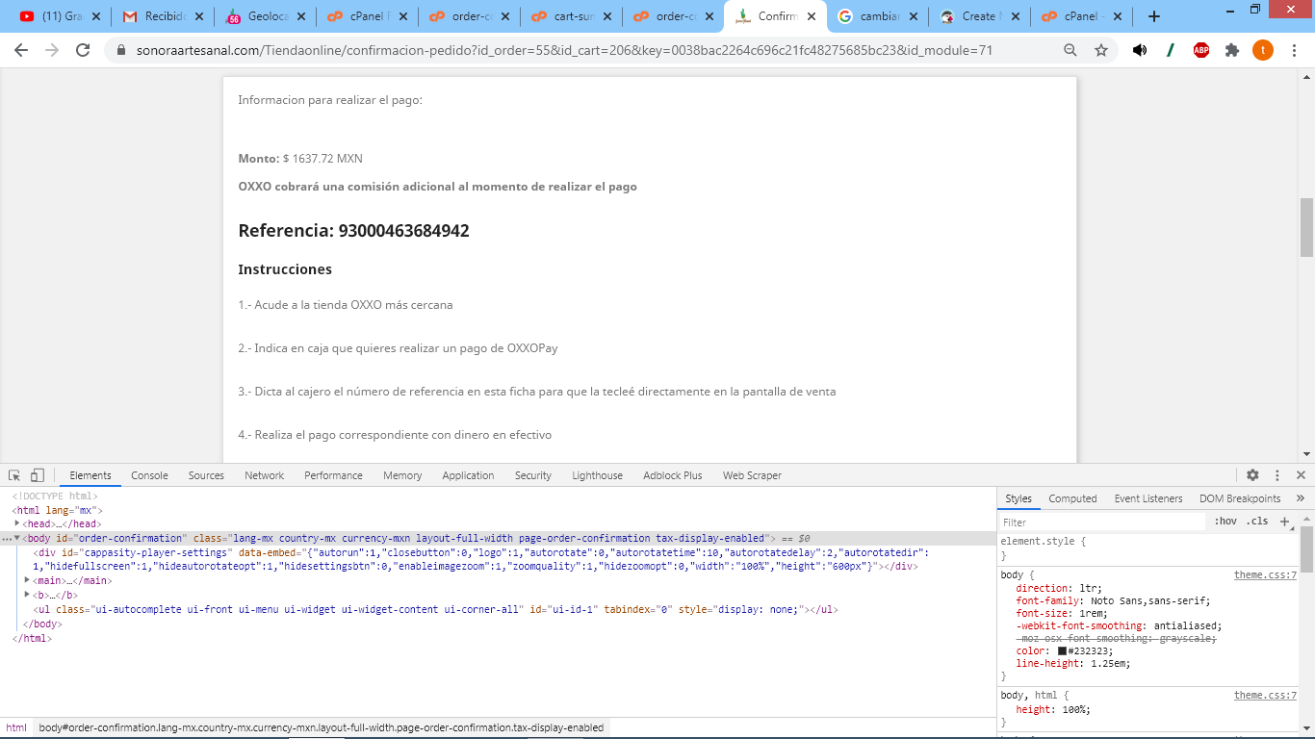Close the Gmail Recibidos tab

coord(198,16)
